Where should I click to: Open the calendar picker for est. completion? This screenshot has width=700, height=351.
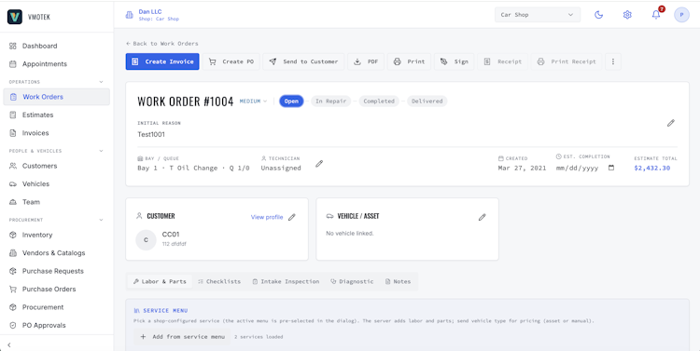coord(611,168)
